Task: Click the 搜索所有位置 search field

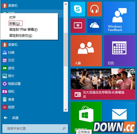Action: pos(35,128)
